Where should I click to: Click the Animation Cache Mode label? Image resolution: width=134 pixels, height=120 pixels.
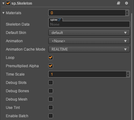[x=26, y=49]
